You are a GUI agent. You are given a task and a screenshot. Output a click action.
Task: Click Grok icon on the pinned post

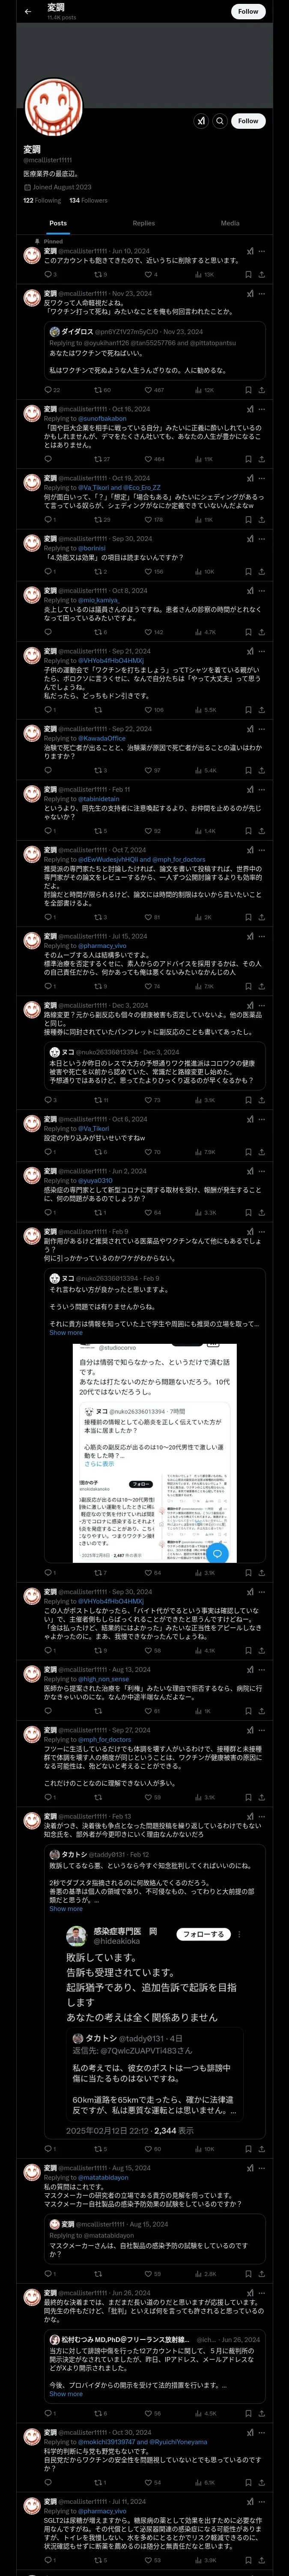click(249, 252)
